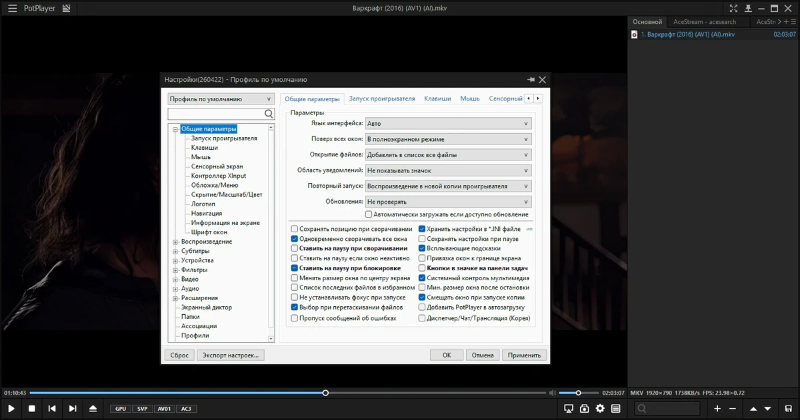Screen dimensions: 800x420
Task: Open the playlist tabs menu icon
Action: click(794, 21)
